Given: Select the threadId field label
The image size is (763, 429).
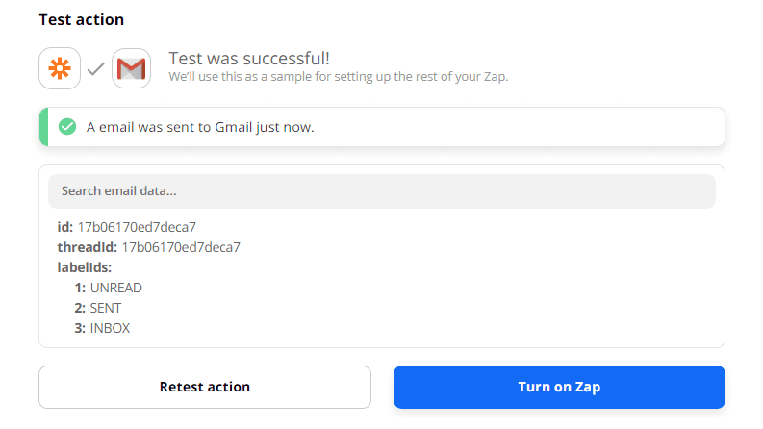Looking at the screenshot, I should tap(87, 247).
